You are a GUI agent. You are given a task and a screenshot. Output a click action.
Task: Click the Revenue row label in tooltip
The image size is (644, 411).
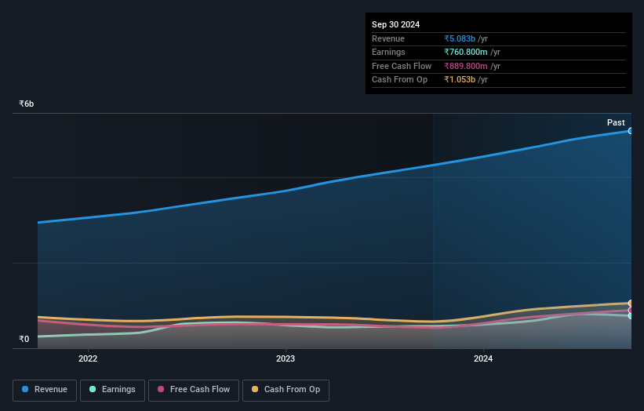tap(388, 38)
